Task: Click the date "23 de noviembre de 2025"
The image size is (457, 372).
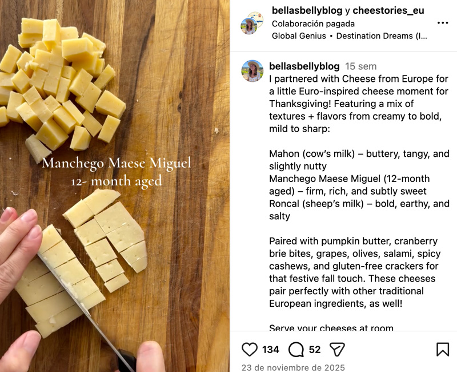Action: (x=293, y=367)
